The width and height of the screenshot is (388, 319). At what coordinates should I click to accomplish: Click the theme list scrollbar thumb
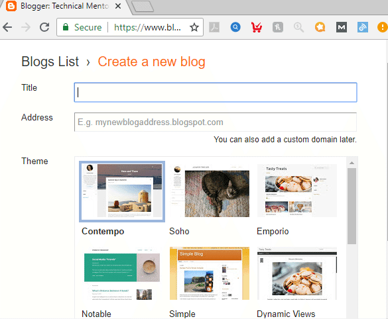(x=352, y=206)
